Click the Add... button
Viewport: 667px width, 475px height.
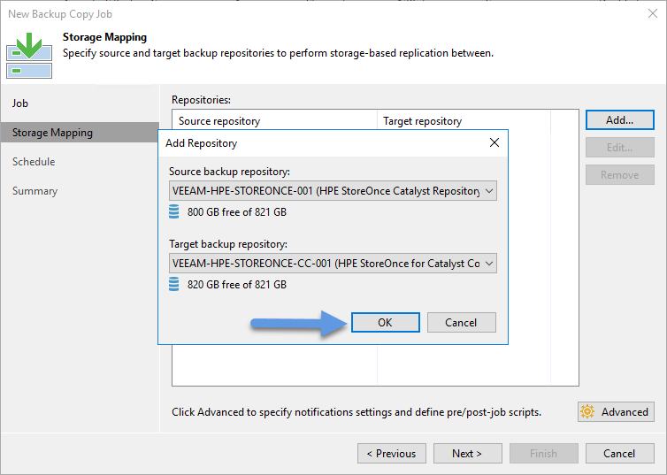(x=620, y=120)
